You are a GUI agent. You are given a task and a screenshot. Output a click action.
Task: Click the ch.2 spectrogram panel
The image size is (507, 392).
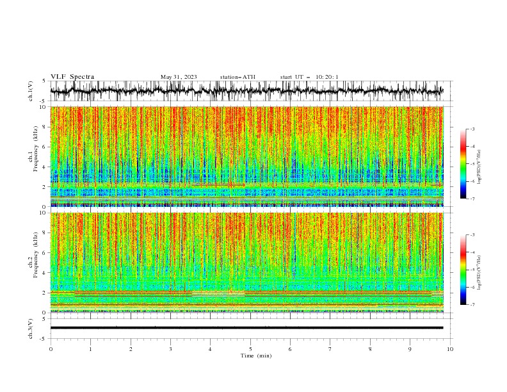[246, 263]
